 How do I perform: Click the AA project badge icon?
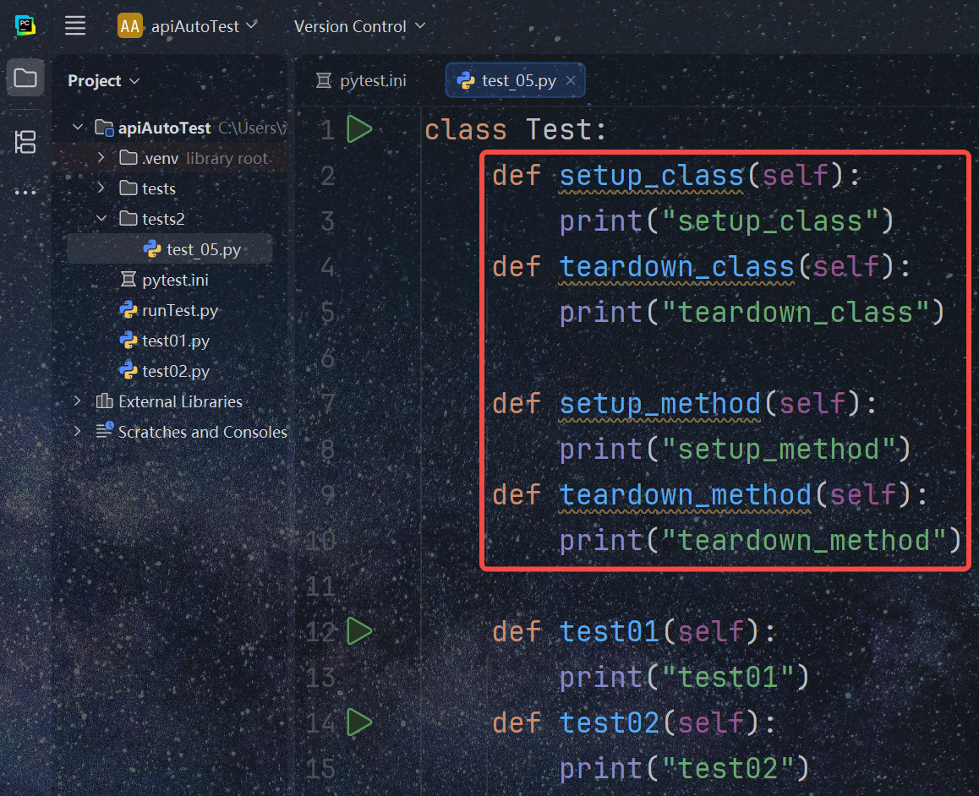click(x=130, y=26)
